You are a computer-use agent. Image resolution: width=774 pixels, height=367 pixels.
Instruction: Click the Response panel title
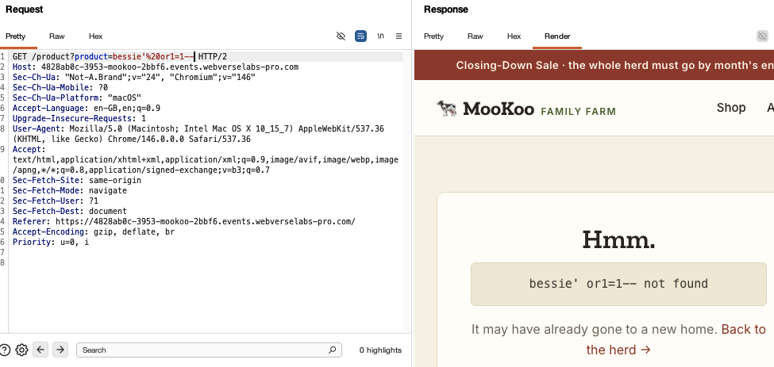pos(445,10)
